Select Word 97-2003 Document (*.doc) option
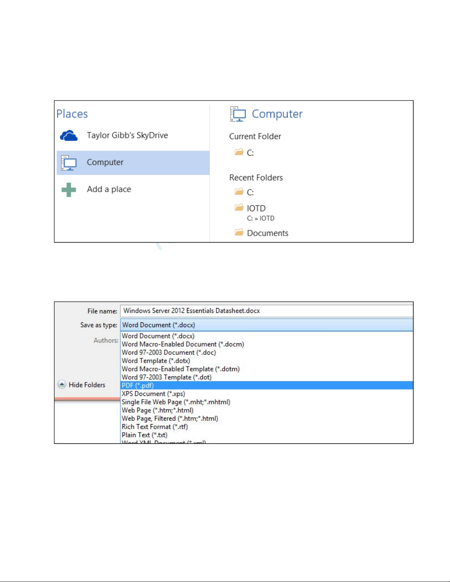450x582 pixels. click(169, 353)
